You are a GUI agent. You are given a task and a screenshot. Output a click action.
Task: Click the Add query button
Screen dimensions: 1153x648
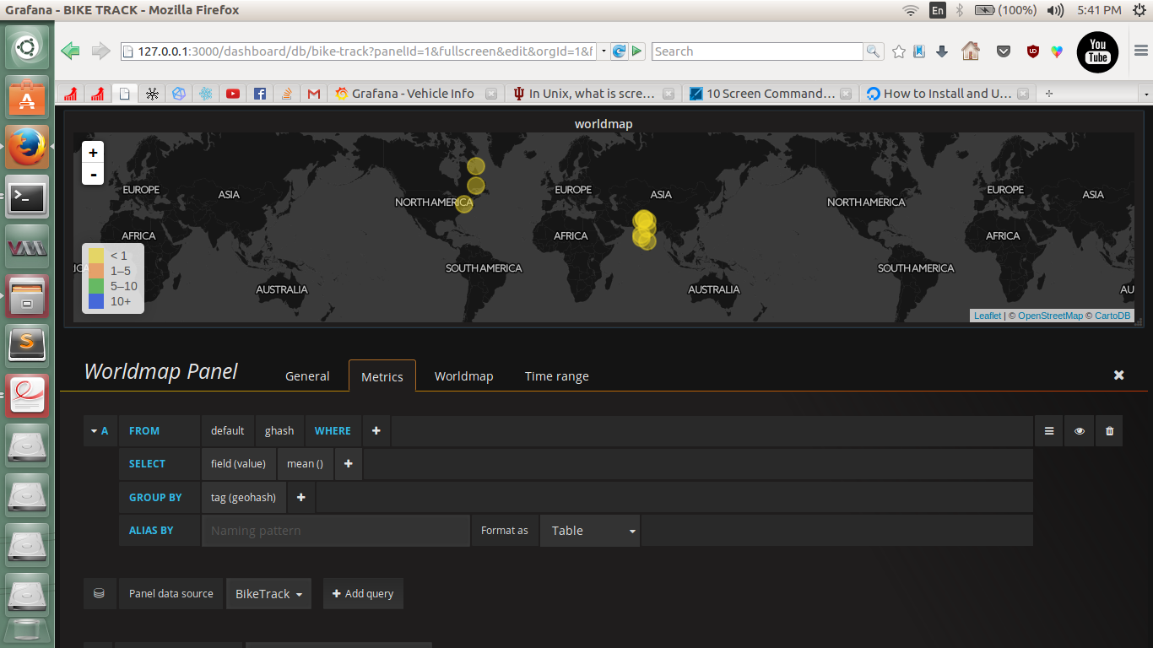(x=363, y=594)
